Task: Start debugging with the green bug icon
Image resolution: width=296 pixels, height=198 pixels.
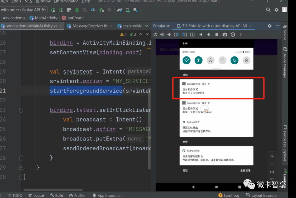Action: [x=77, y=10]
